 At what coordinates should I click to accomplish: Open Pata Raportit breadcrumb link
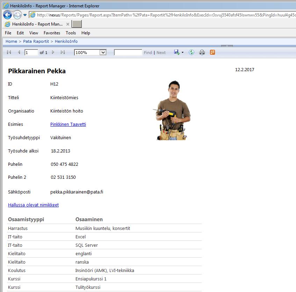(36, 41)
